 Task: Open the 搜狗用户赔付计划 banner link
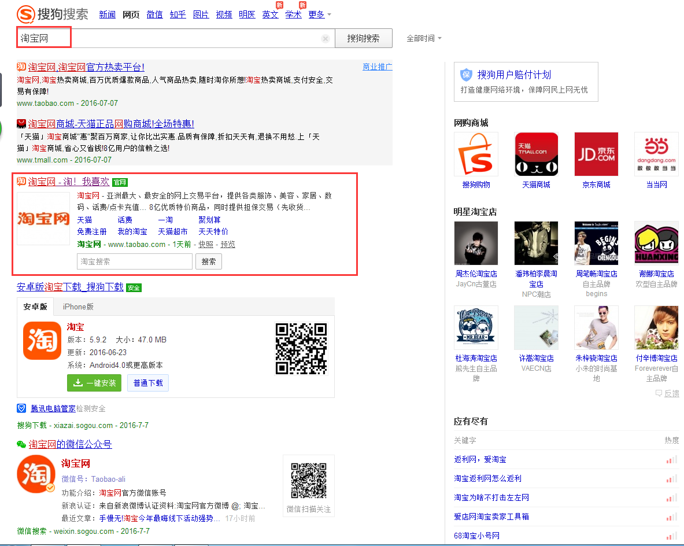515,75
